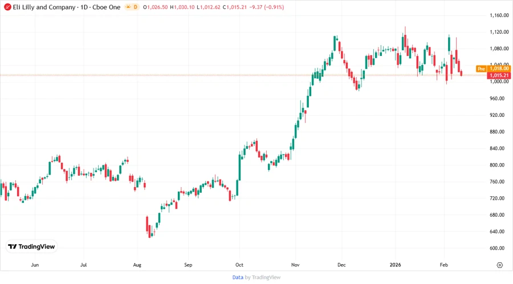Click the low value L1,012.62
The height and width of the screenshot is (284, 513).
209,7
